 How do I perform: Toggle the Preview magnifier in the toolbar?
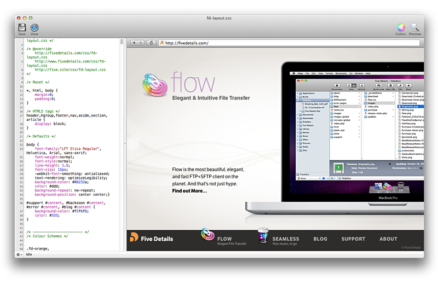click(415, 27)
